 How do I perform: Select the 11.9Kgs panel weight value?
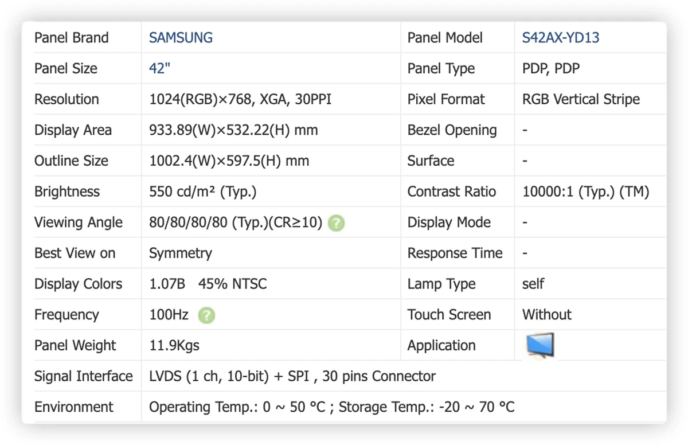pos(174,346)
